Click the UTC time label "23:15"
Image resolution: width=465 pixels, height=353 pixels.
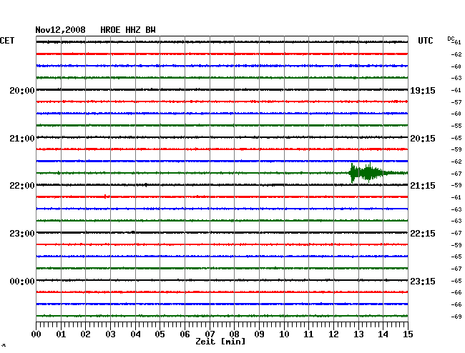pos(423,281)
